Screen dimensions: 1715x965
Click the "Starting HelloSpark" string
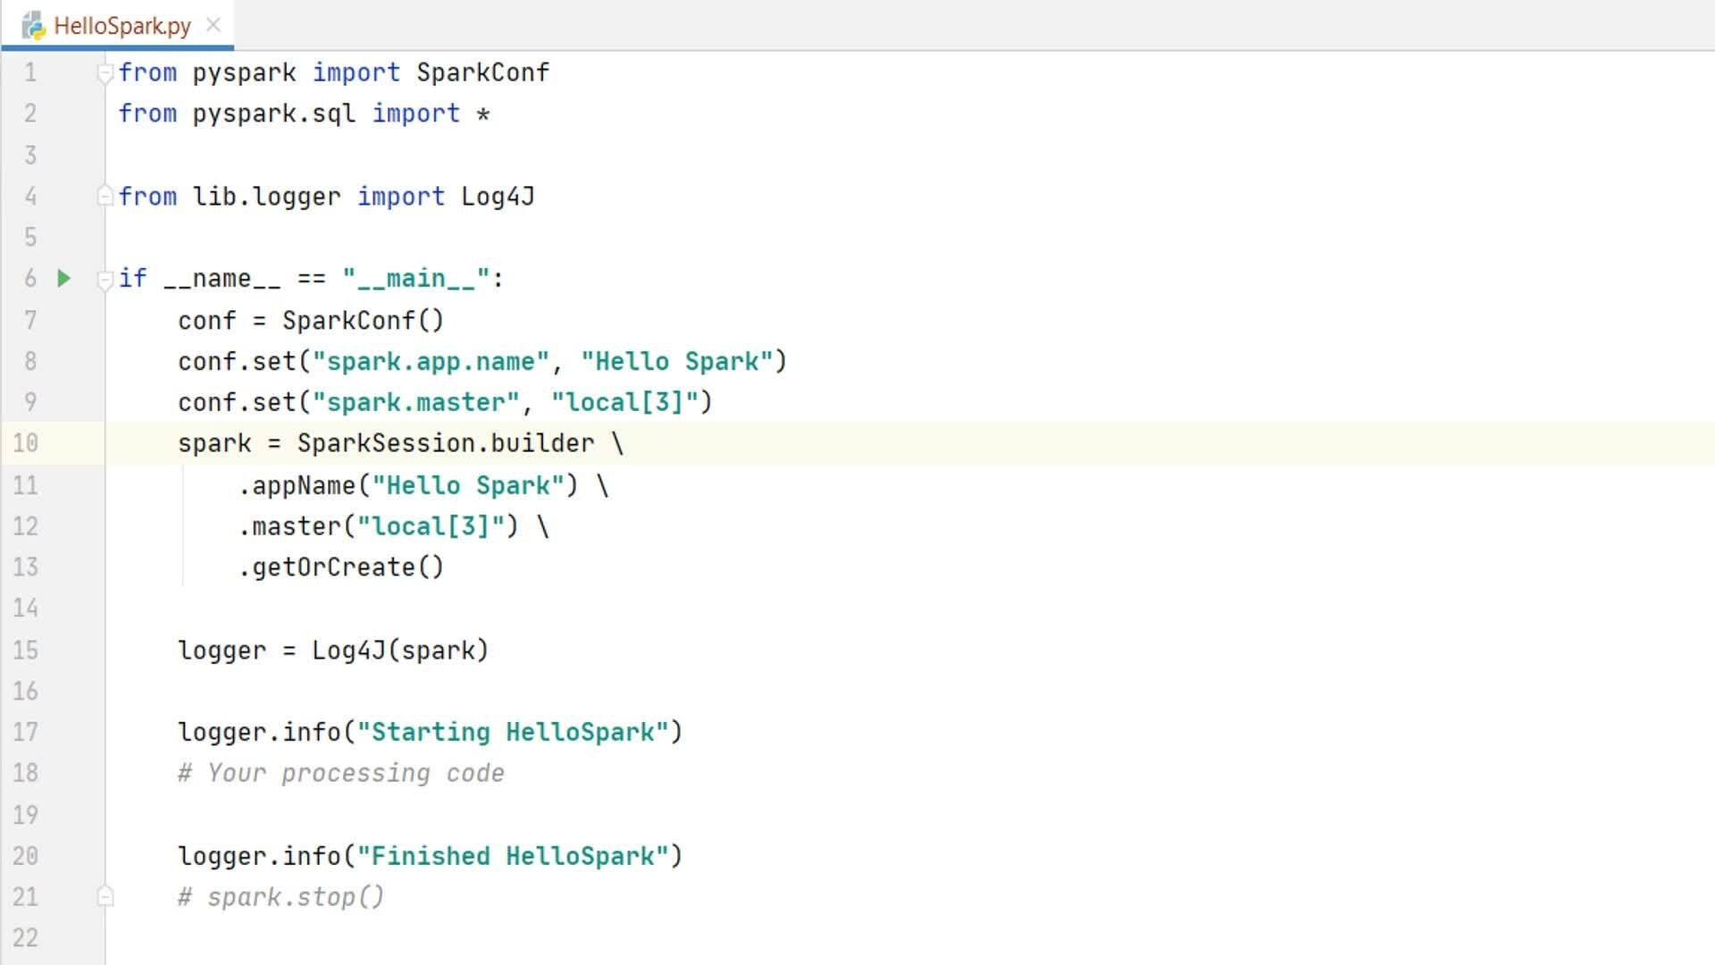pos(512,733)
